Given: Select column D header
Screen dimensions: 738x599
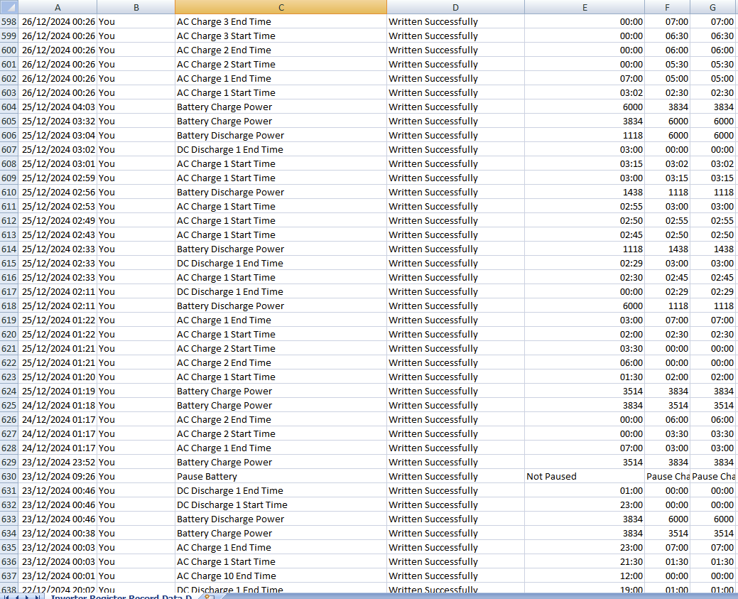Looking at the screenshot, I should [455, 7].
